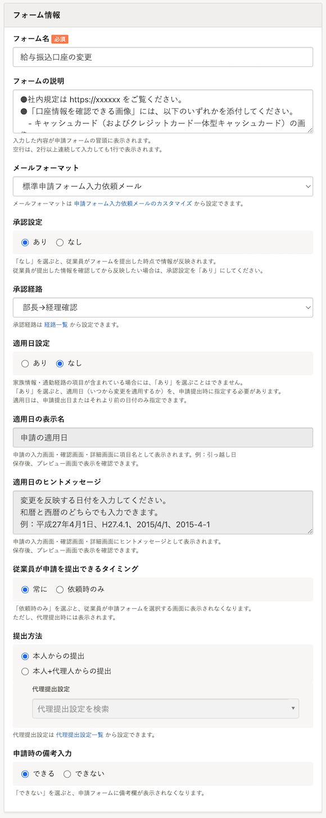Select 適用日設定 なし radio button
The height and width of the screenshot is (818, 326).
tap(60, 363)
